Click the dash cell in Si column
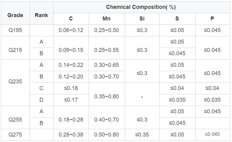 pyautogui.click(x=142, y=97)
